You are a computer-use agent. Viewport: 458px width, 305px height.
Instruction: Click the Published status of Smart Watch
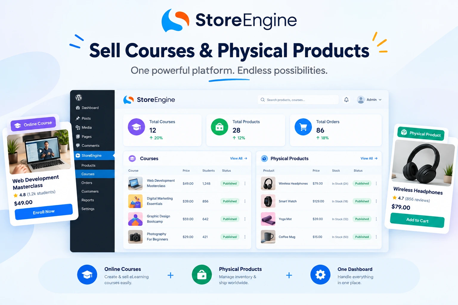coord(362,201)
